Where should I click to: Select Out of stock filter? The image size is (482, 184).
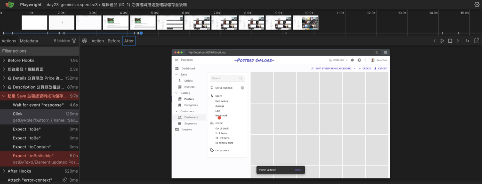[x=222, y=129]
